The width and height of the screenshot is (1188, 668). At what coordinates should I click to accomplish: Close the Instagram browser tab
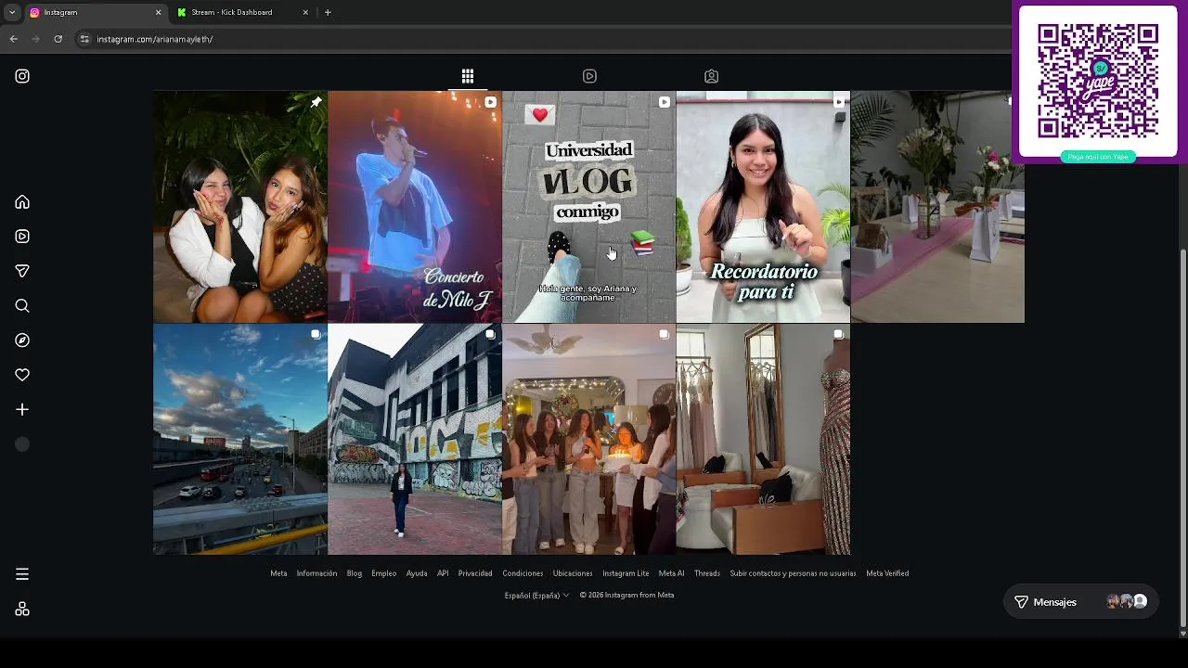tap(158, 13)
